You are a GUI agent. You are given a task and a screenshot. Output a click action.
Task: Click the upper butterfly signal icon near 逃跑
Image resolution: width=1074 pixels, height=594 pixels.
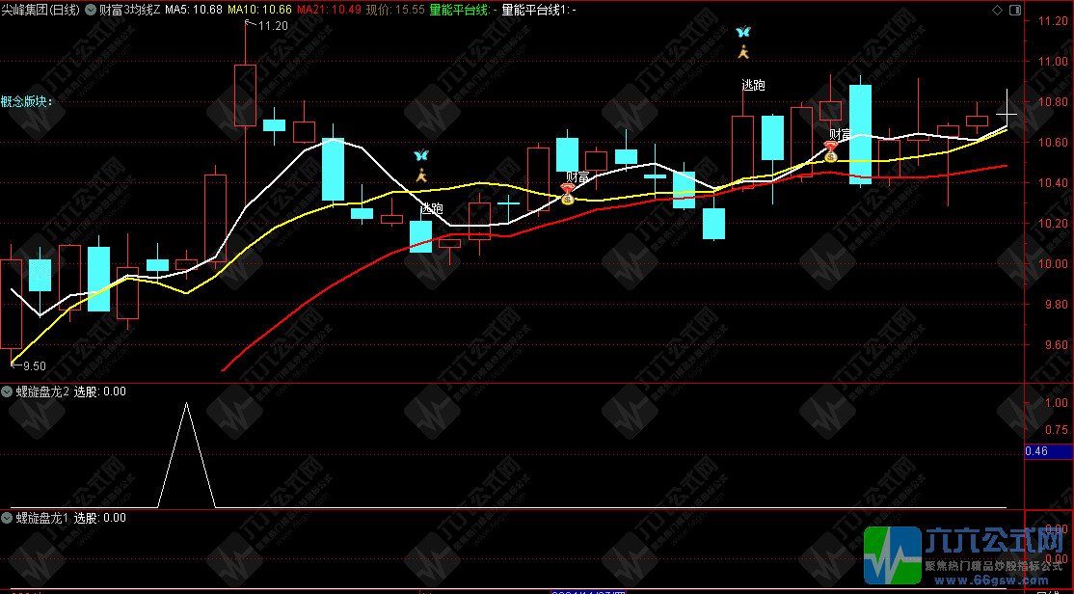(x=742, y=32)
